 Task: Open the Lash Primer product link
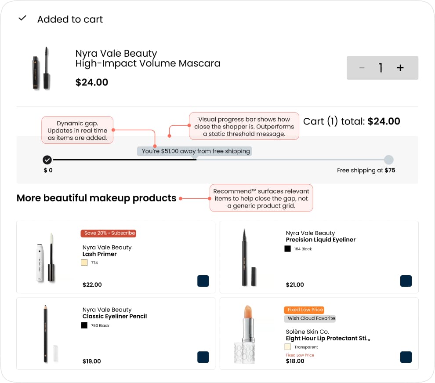pos(100,254)
